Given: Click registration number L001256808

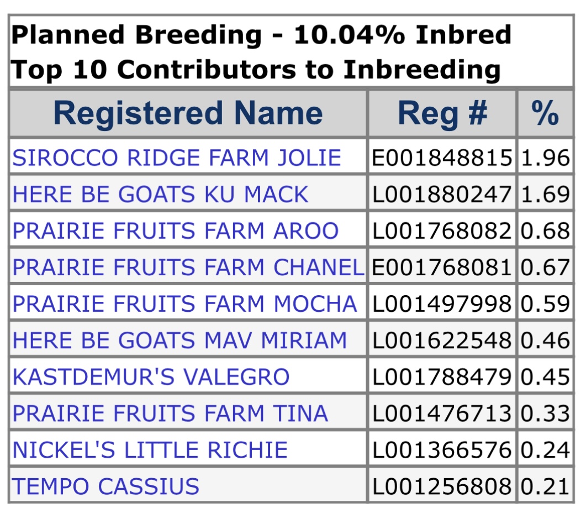Looking at the screenshot, I should tap(442, 486).
